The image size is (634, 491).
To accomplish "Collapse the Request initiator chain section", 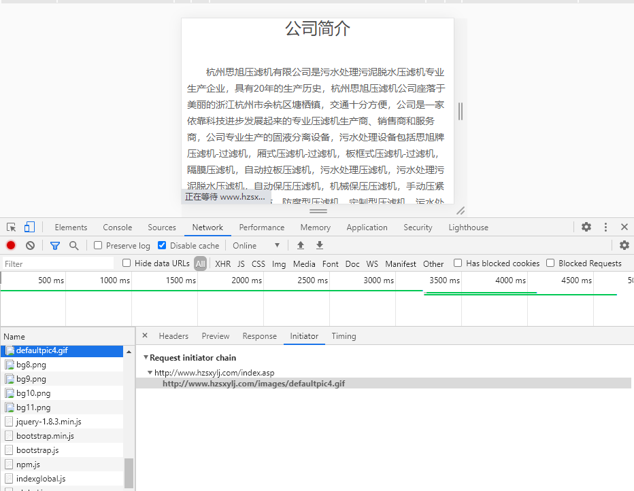I will (x=146, y=358).
